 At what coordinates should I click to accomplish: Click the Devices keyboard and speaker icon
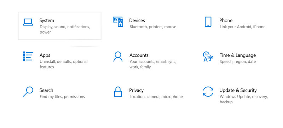tap(118, 22)
